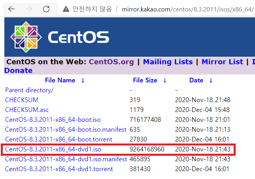255x179 pixels.
Task: Sort by Date column header
Action: (196, 80)
